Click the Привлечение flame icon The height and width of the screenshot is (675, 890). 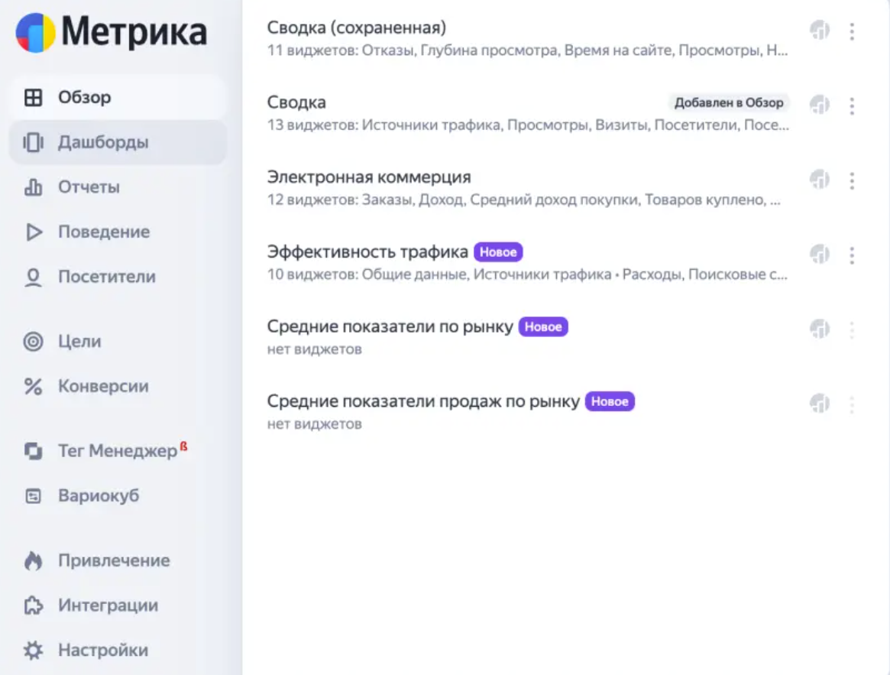(x=33, y=561)
